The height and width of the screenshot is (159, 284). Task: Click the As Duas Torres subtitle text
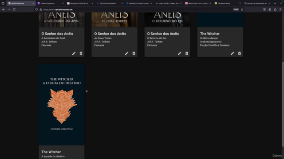(103, 38)
